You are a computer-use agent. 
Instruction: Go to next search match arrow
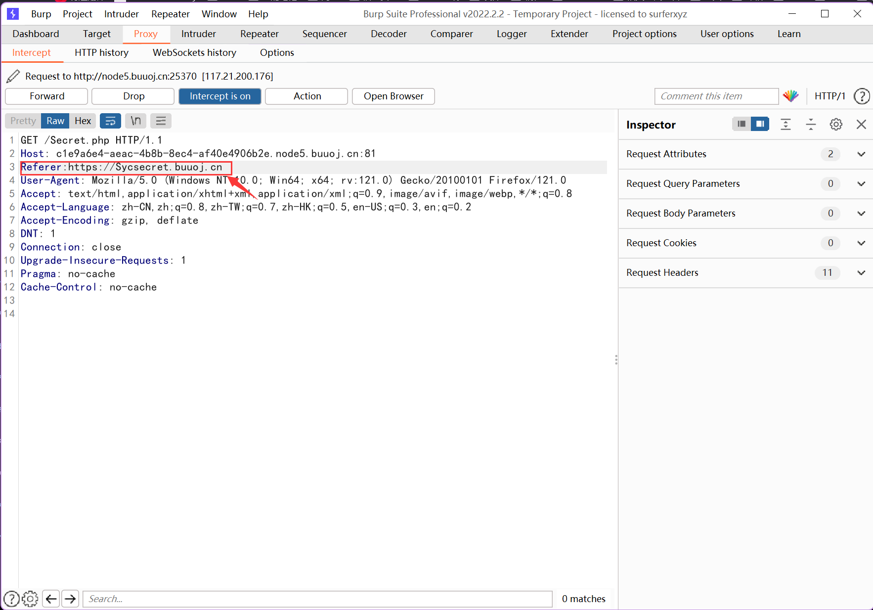point(70,599)
